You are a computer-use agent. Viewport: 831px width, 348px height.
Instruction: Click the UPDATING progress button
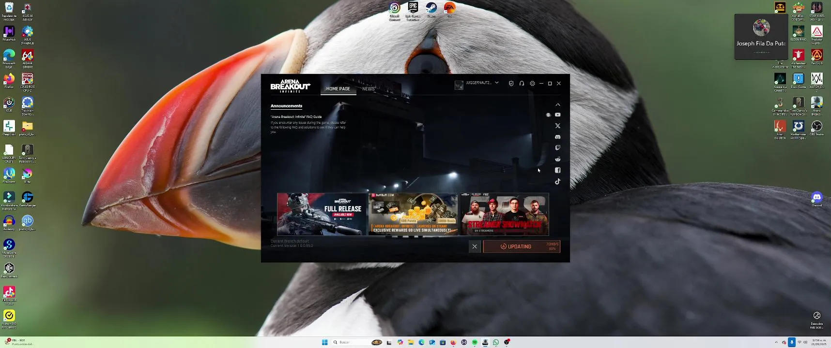[522, 246]
